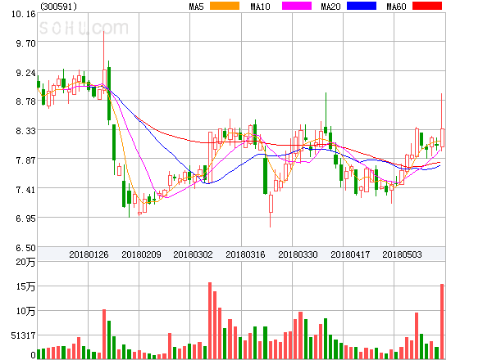Click the MA20 legend label
This screenshot has width=492, height=360.
point(330,7)
